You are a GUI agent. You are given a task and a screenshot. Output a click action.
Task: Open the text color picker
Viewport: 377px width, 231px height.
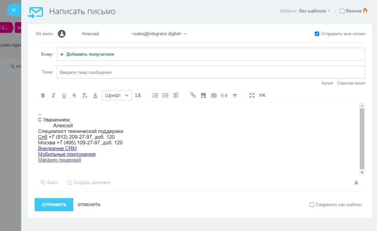(x=95, y=96)
